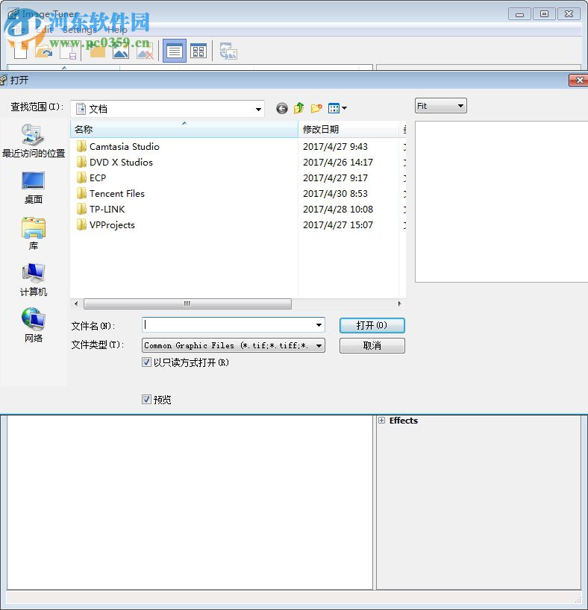Click the date 2017/4/30 8:53
Image resolution: width=588 pixels, height=610 pixels.
(x=335, y=193)
